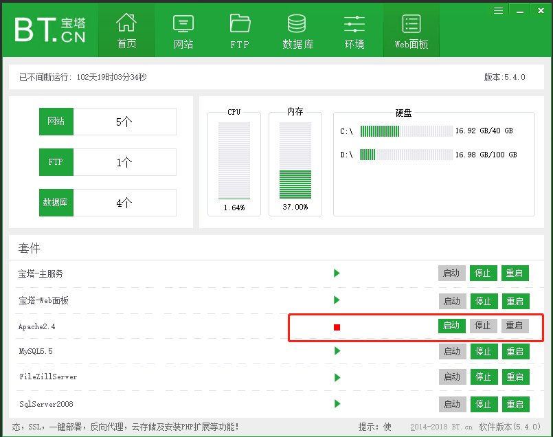The width and height of the screenshot is (553, 437).
Task: Select the 宝塔-主服务 row name
Action: [x=41, y=273]
